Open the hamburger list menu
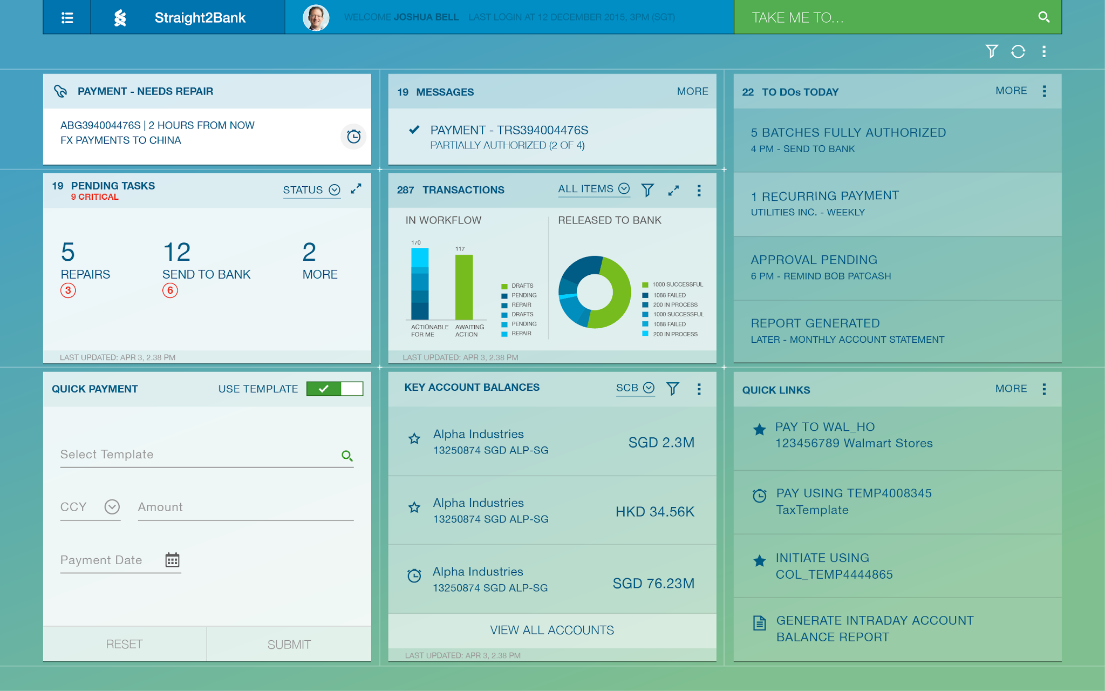 67,18
